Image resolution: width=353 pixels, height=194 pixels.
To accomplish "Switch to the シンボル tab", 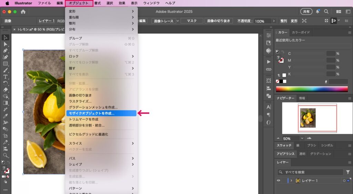I will [x=327, y=145].
